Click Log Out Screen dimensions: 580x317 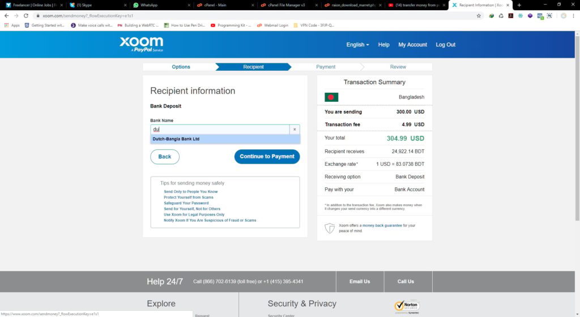pyautogui.click(x=445, y=45)
